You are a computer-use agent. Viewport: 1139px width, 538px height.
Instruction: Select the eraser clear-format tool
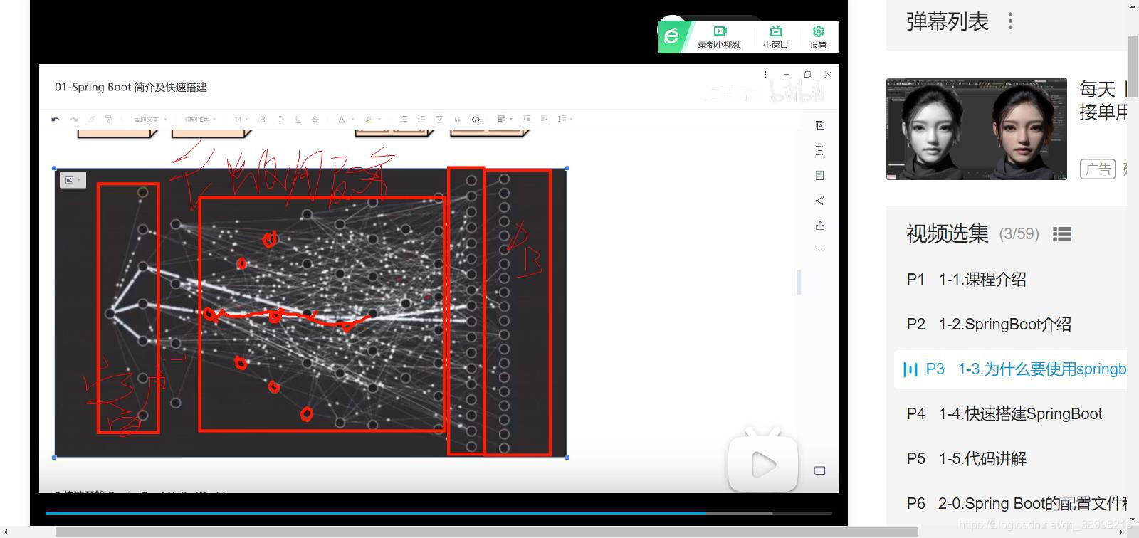pyautogui.click(x=91, y=120)
